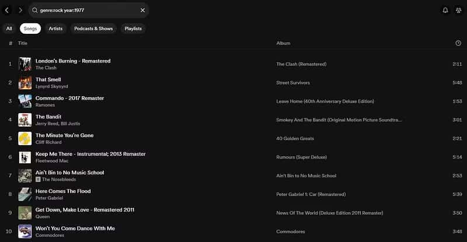Open album 40 Golden Greats
This screenshot has height=242, width=467.
[x=295, y=138]
